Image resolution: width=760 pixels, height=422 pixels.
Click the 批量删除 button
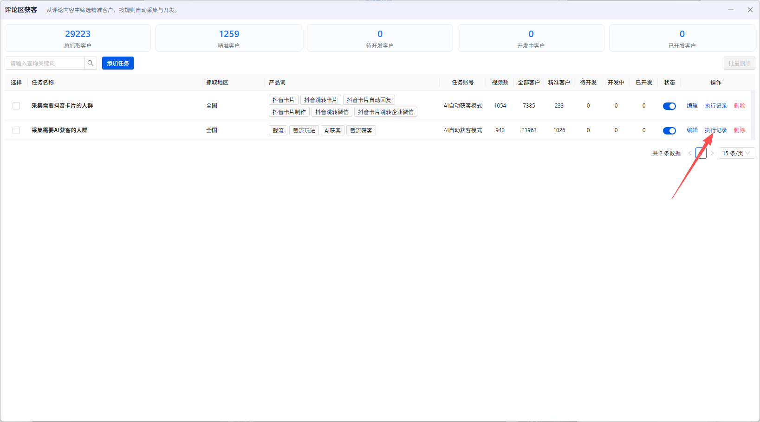(x=740, y=63)
